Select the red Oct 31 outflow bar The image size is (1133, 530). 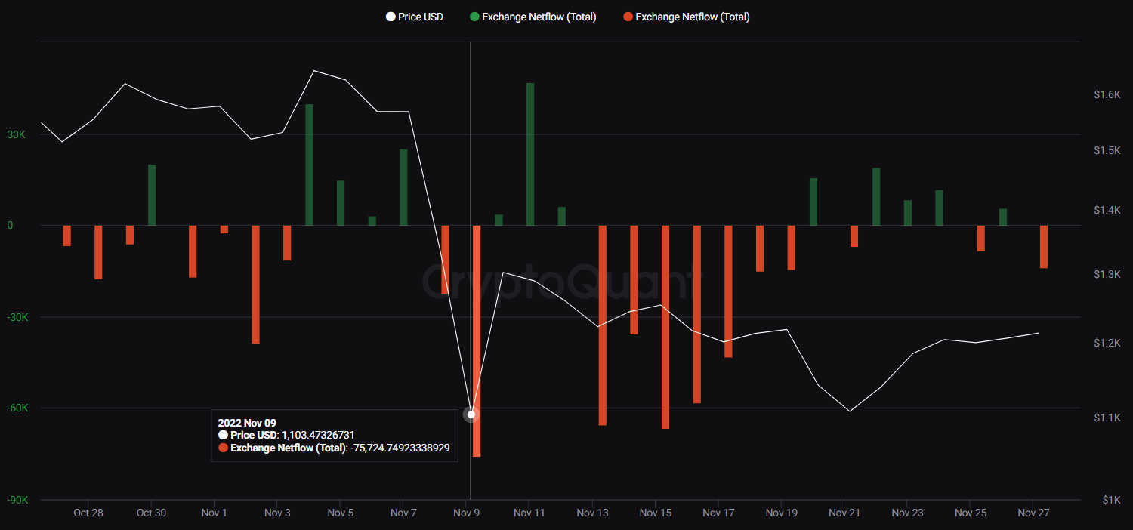193,251
